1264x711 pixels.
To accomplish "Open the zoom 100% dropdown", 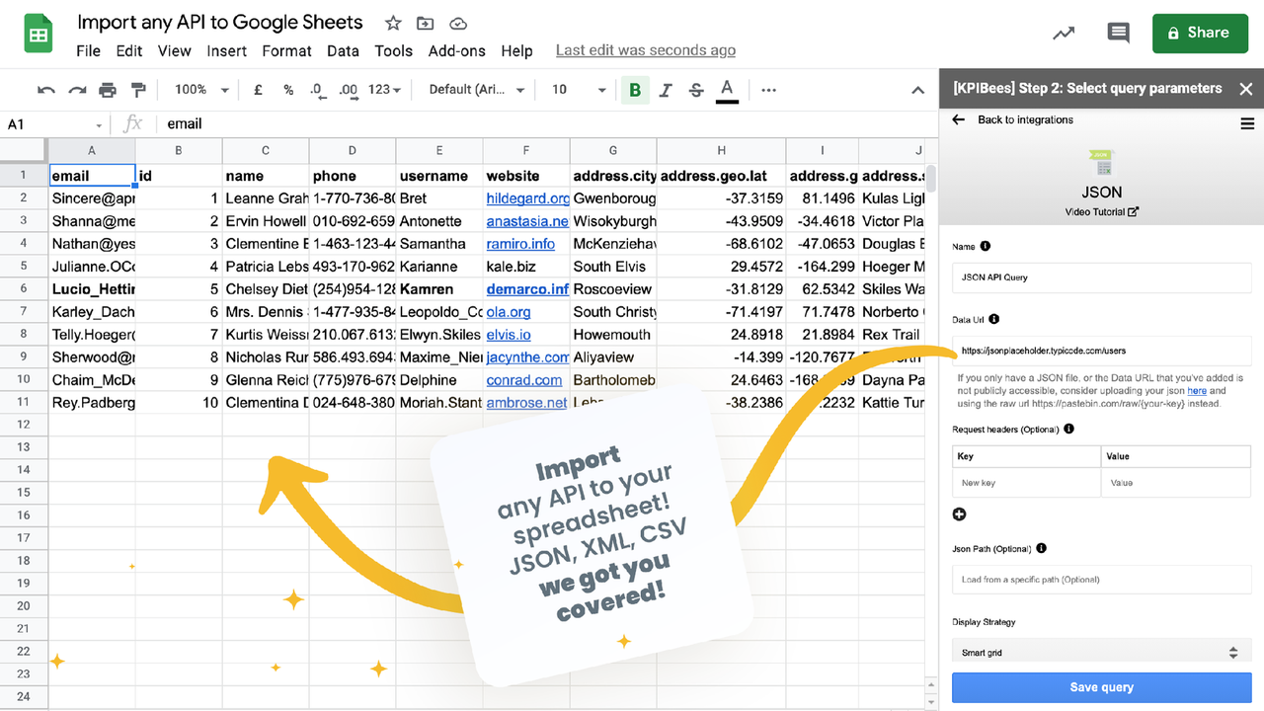I will pos(201,90).
